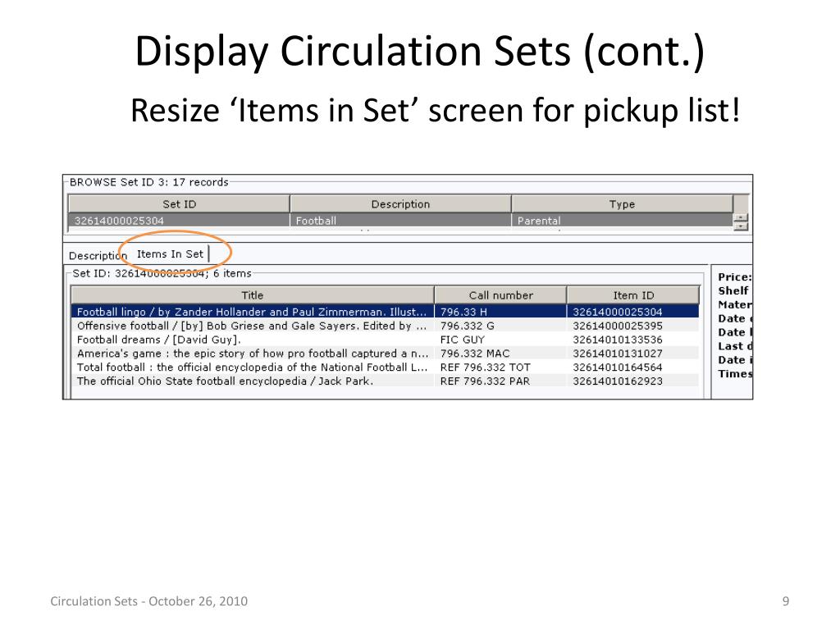840x630 pixels.
Task: Click call number 796.332 MAC
Action: pos(500,354)
